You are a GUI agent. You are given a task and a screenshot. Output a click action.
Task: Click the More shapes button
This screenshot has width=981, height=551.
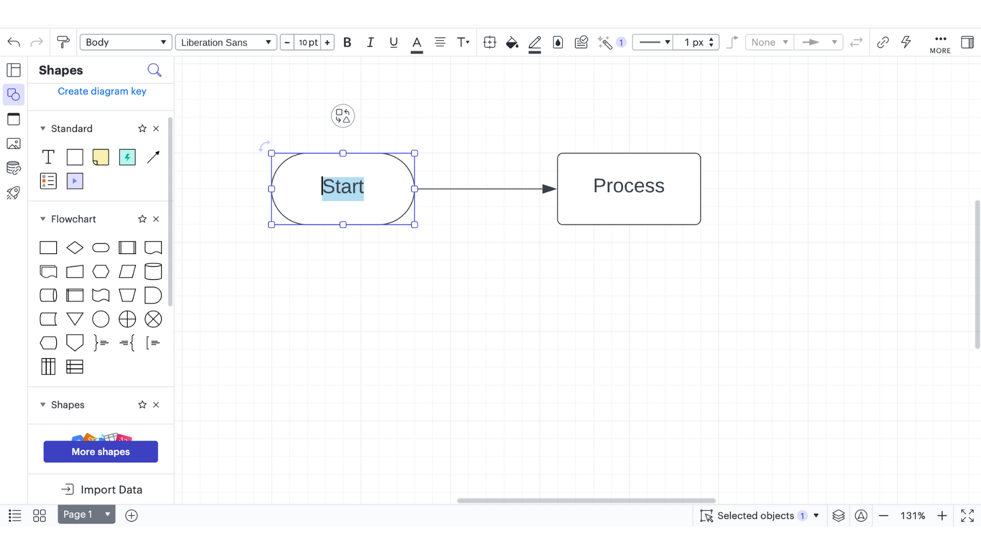[101, 452]
